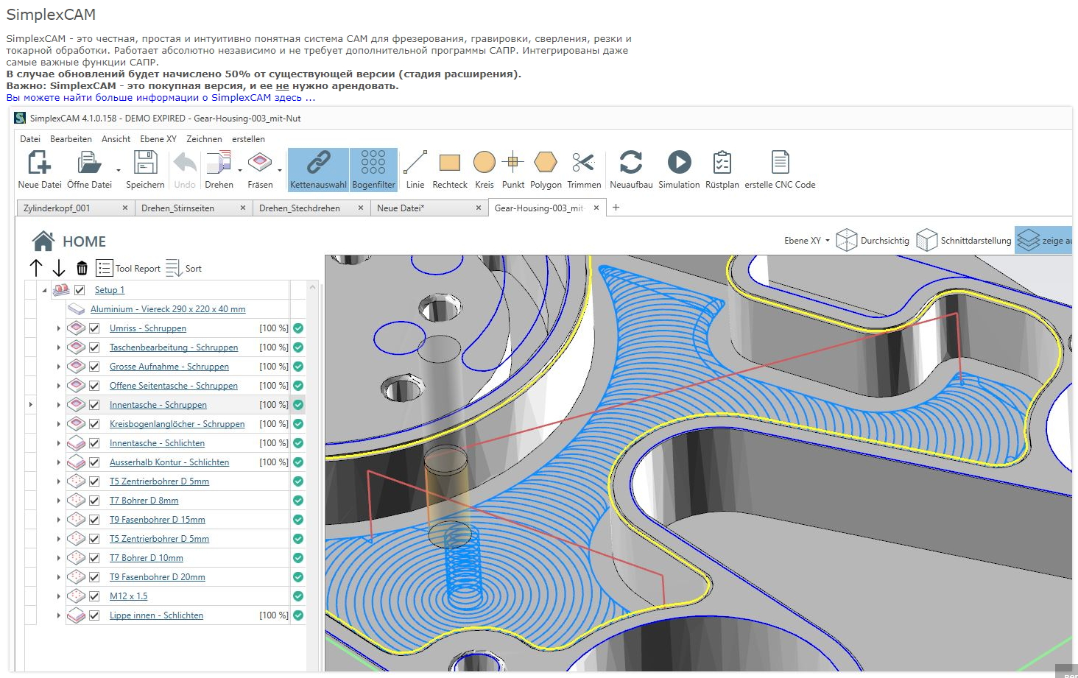Image resolution: width=1078 pixels, height=678 pixels.
Task: Click Kreisbogenlanglöcher - Schruppen [100 %] value
Action: (274, 424)
